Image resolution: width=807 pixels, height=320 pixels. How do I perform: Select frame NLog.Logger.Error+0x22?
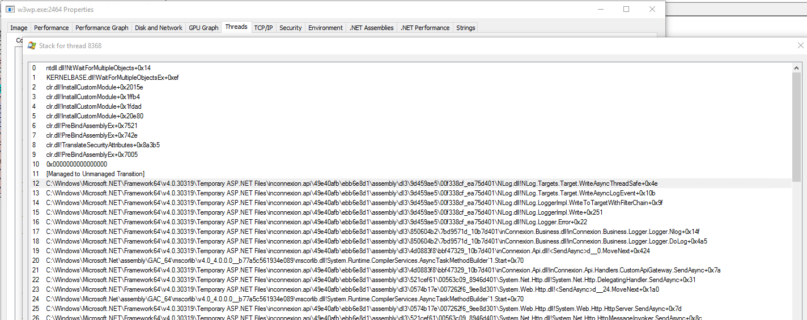coord(410,222)
